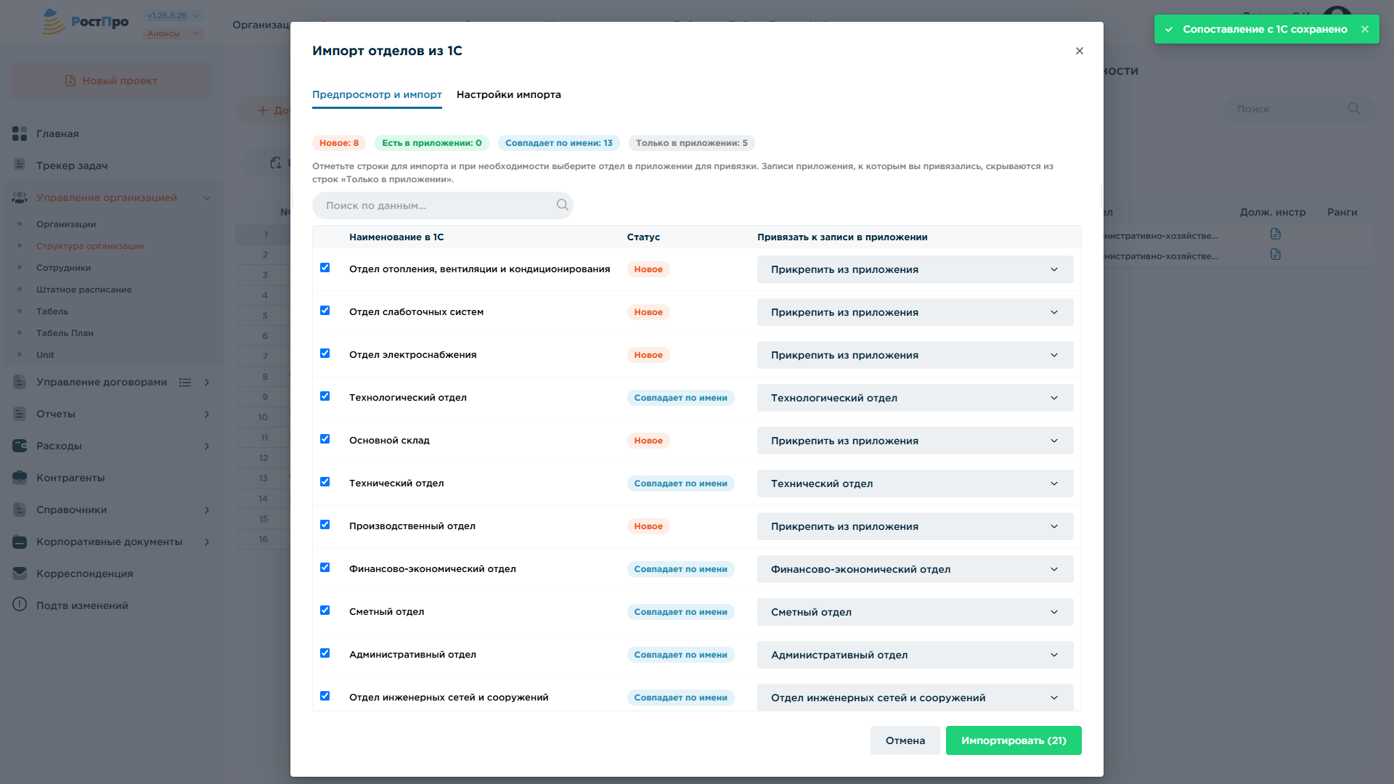The image size is (1394, 784).
Task: Toggle 'Отдел инженерных сетей и сооружений' checkbox
Action: 325,696
